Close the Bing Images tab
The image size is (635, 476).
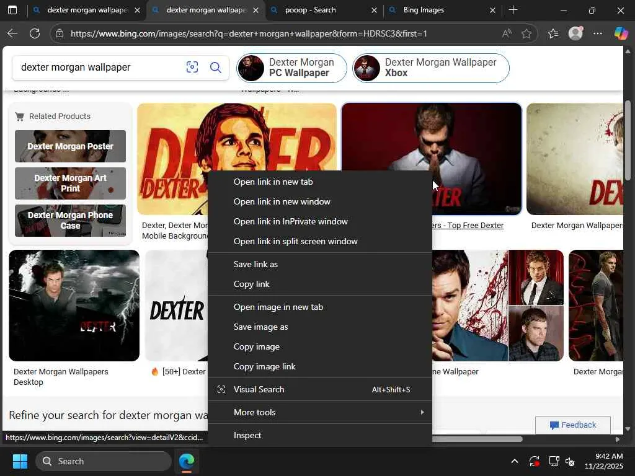click(x=492, y=10)
